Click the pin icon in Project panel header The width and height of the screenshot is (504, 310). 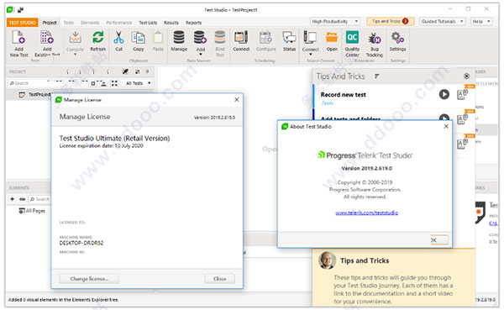pos(147,71)
